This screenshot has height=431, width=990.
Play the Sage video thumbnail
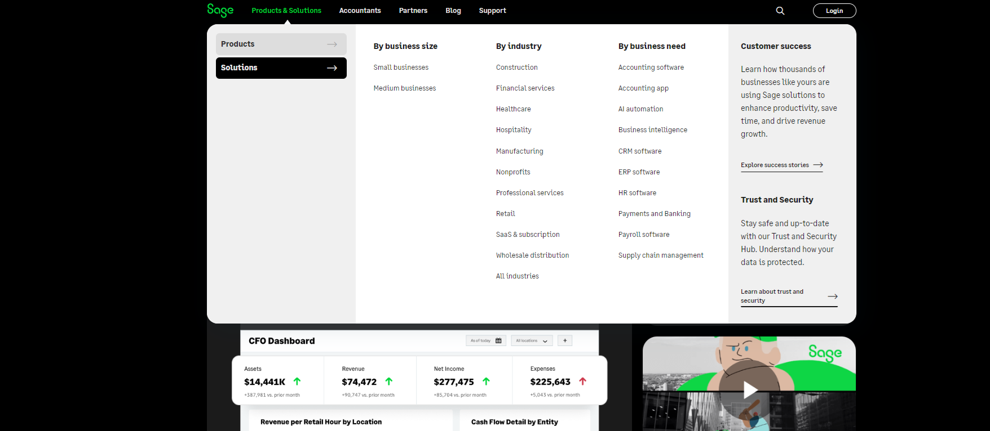[749, 389]
